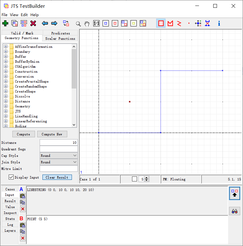Click the Copy case toolbar icon

[x=15, y=23]
